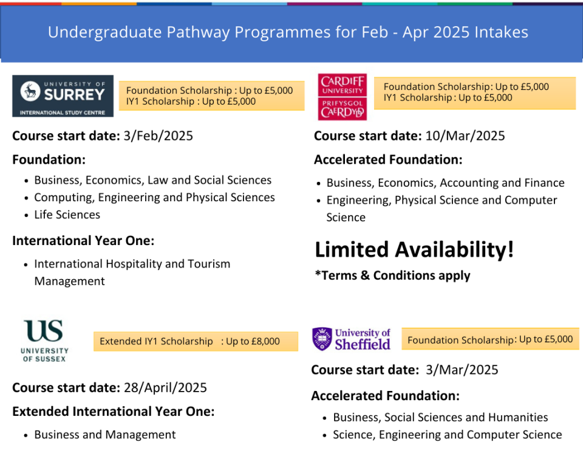Click the Terms & Conditions apply text
This screenshot has height=453, width=583.
[x=392, y=275]
